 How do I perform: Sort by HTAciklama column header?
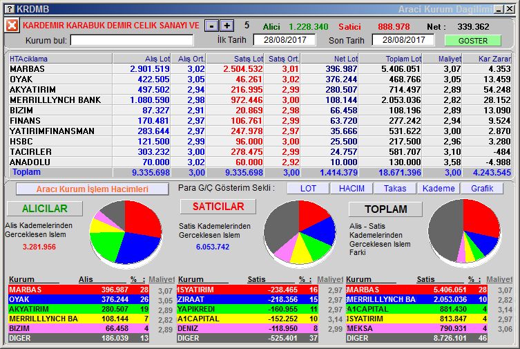pos(61,59)
